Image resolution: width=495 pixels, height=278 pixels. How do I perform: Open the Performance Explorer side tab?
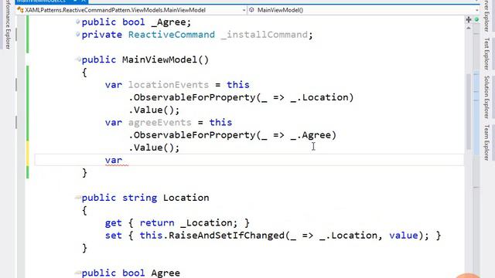coord(8,25)
